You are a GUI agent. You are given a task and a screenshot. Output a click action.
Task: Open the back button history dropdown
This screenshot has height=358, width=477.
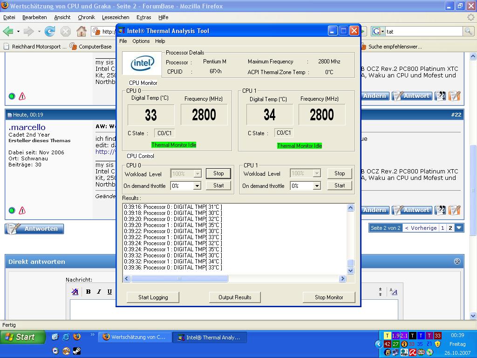[18, 31]
